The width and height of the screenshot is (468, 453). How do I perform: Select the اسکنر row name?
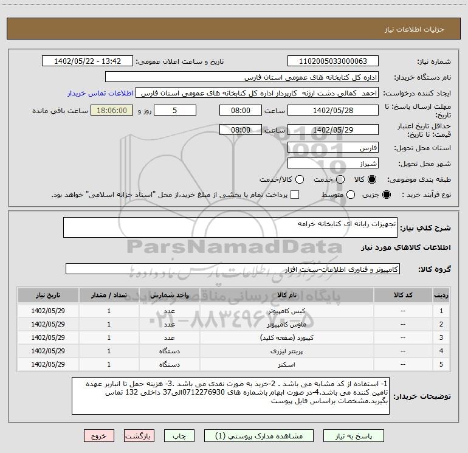[286, 365]
